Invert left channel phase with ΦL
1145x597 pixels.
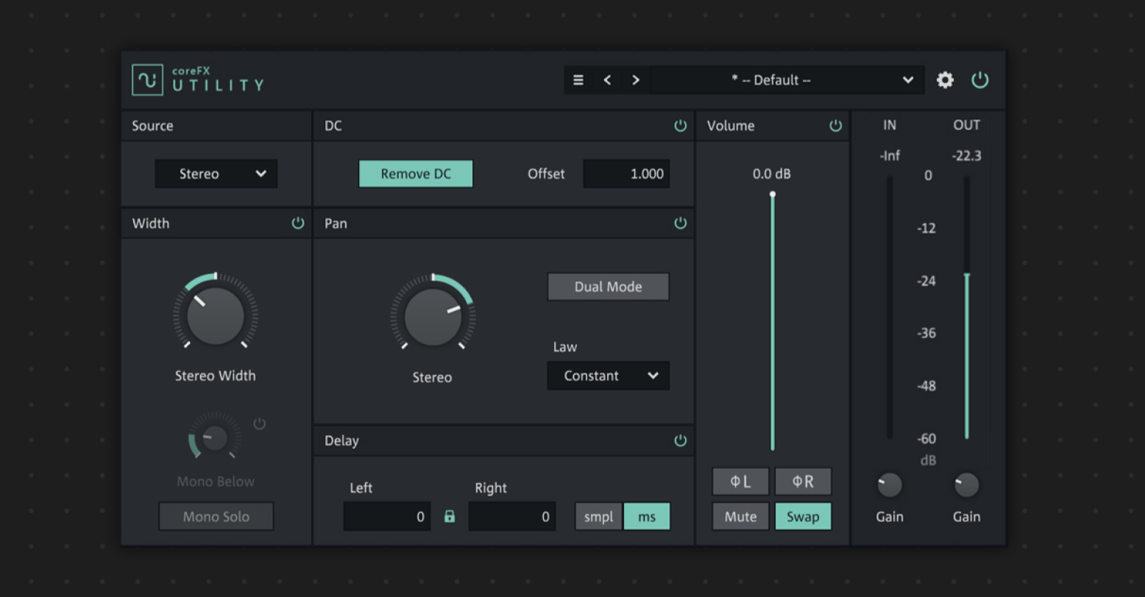point(740,482)
